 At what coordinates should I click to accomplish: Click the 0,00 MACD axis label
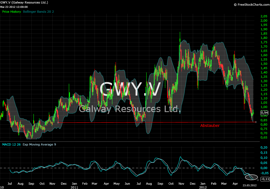(264, 168)
